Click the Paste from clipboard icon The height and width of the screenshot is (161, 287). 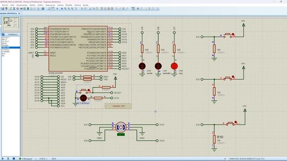point(97,8)
